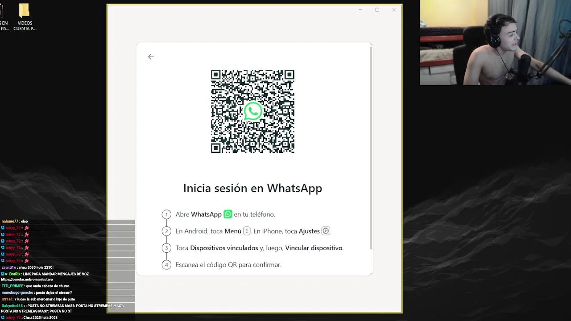Screen dimensions: 571x321
Task: Click green WhatsApp icon in step 1
Action: tap(228, 214)
